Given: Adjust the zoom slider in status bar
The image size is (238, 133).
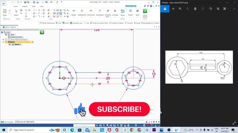Looking at the screenshot, I should [136, 125].
